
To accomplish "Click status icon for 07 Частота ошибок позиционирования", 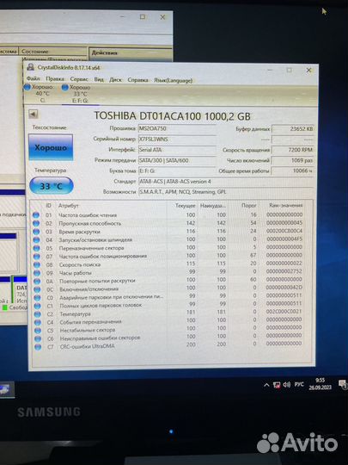I will pos(37,257).
